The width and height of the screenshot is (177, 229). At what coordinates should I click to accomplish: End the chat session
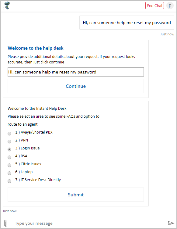(154, 5)
